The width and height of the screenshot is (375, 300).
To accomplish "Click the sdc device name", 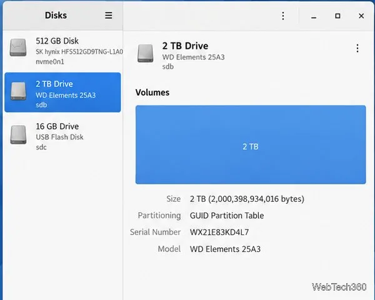I will point(41,147).
